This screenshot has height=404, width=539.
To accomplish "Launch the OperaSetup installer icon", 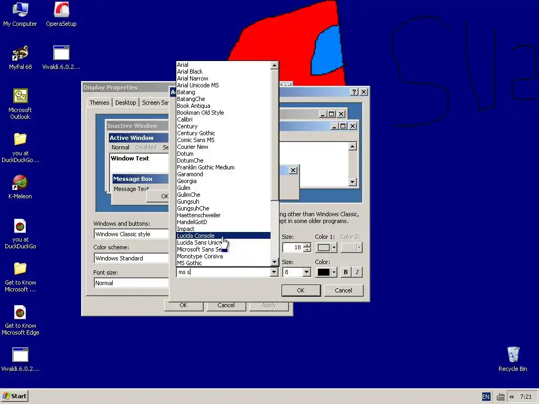I will pyautogui.click(x=61, y=14).
